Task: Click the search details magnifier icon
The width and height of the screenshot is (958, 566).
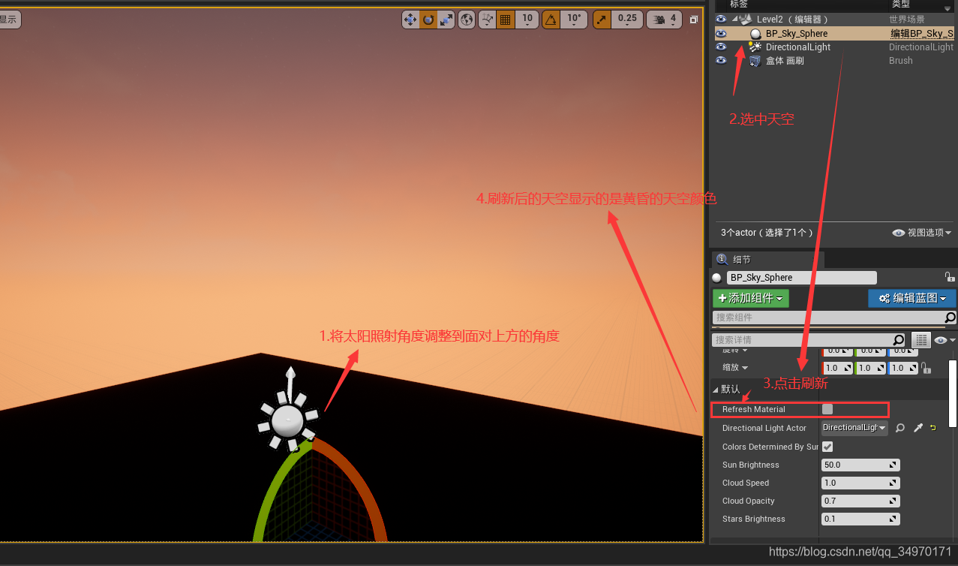Action: pos(899,340)
